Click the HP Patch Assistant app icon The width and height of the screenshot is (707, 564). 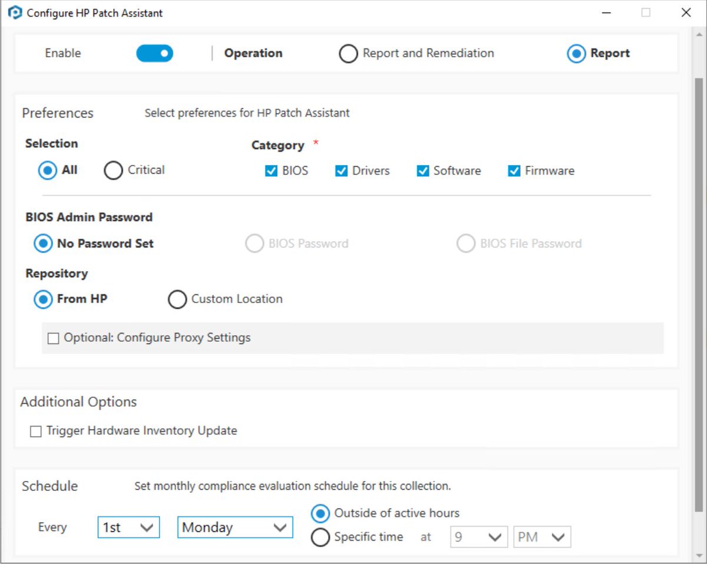(15, 12)
